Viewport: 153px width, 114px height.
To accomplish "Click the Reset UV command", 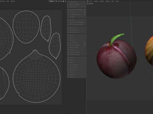I will click(76, 62).
